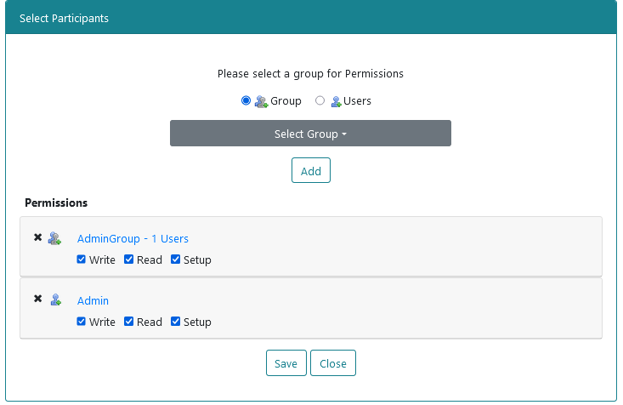This screenshot has width=623, height=405.
Task: Click the user icon beside Admin
Action: (x=55, y=299)
